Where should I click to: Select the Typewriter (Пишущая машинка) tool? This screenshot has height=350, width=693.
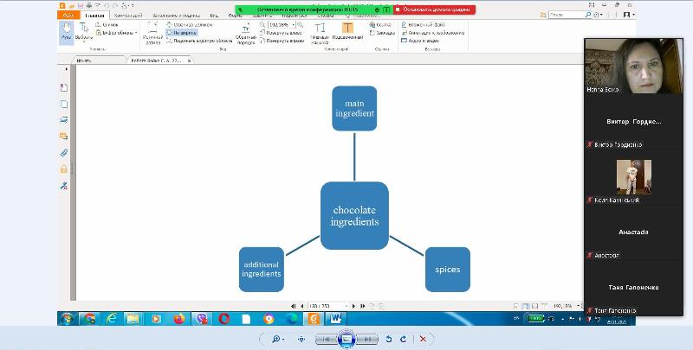[x=320, y=34]
